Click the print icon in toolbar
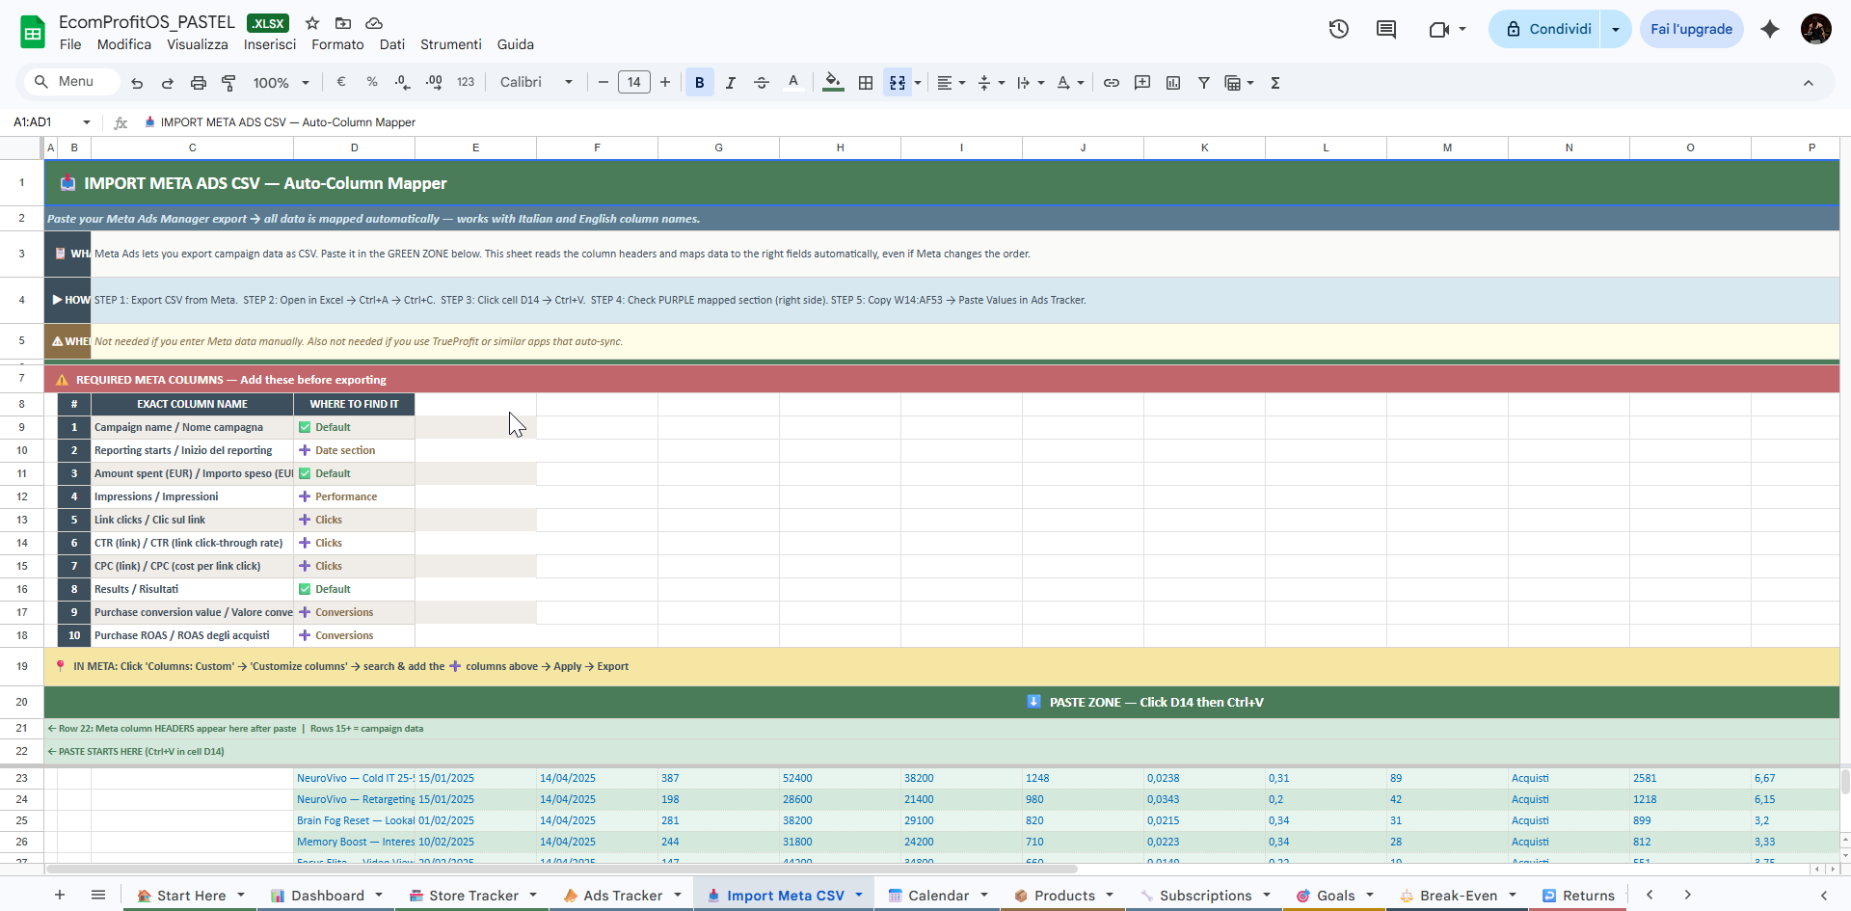The image size is (1851, 911). pos(198,83)
